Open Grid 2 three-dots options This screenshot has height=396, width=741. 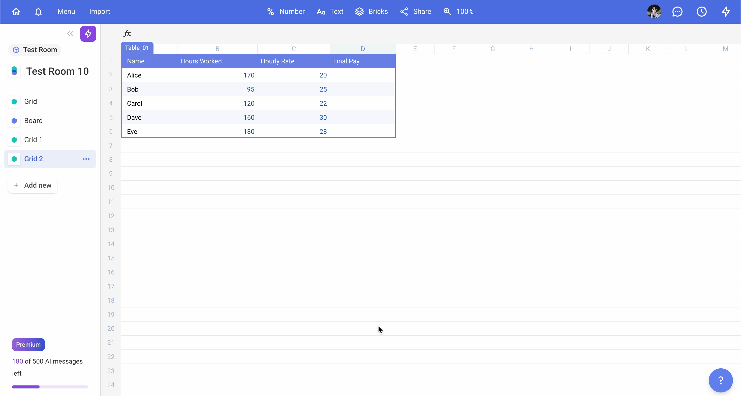(x=86, y=159)
